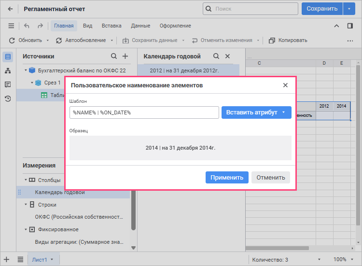Screen dimensions: 362x266
Task: Switch to the Данные tab
Action: pyautogui.click(x=140, y=26)
